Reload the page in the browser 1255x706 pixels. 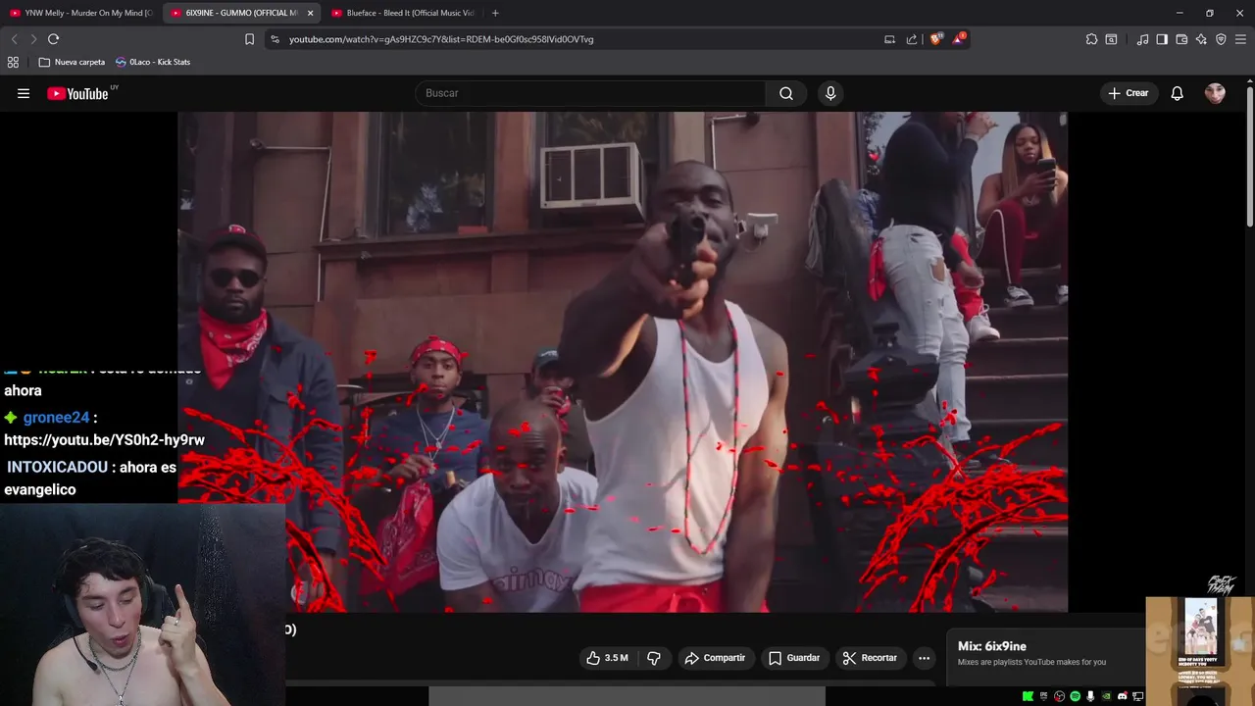(x=53, y=39)
